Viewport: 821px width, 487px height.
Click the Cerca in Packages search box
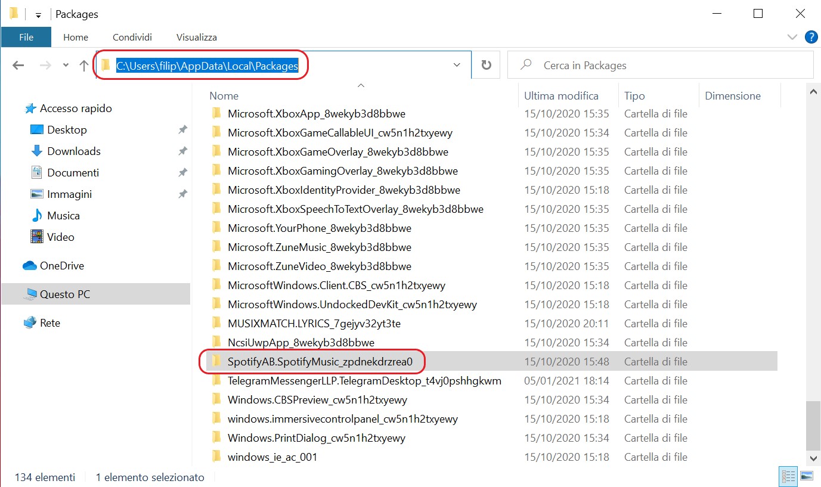[x=661, y=65]
